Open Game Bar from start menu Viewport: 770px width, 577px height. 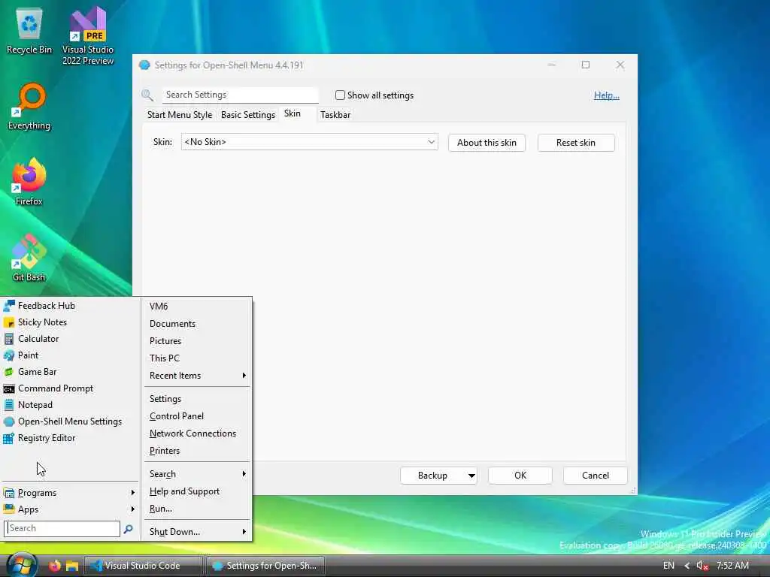[70, 372]
